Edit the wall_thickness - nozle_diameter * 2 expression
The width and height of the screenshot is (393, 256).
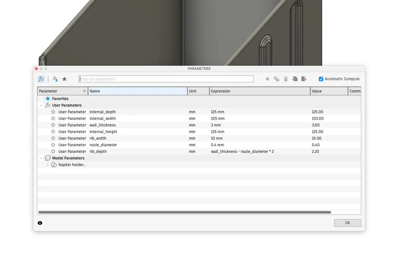point(260,151)
